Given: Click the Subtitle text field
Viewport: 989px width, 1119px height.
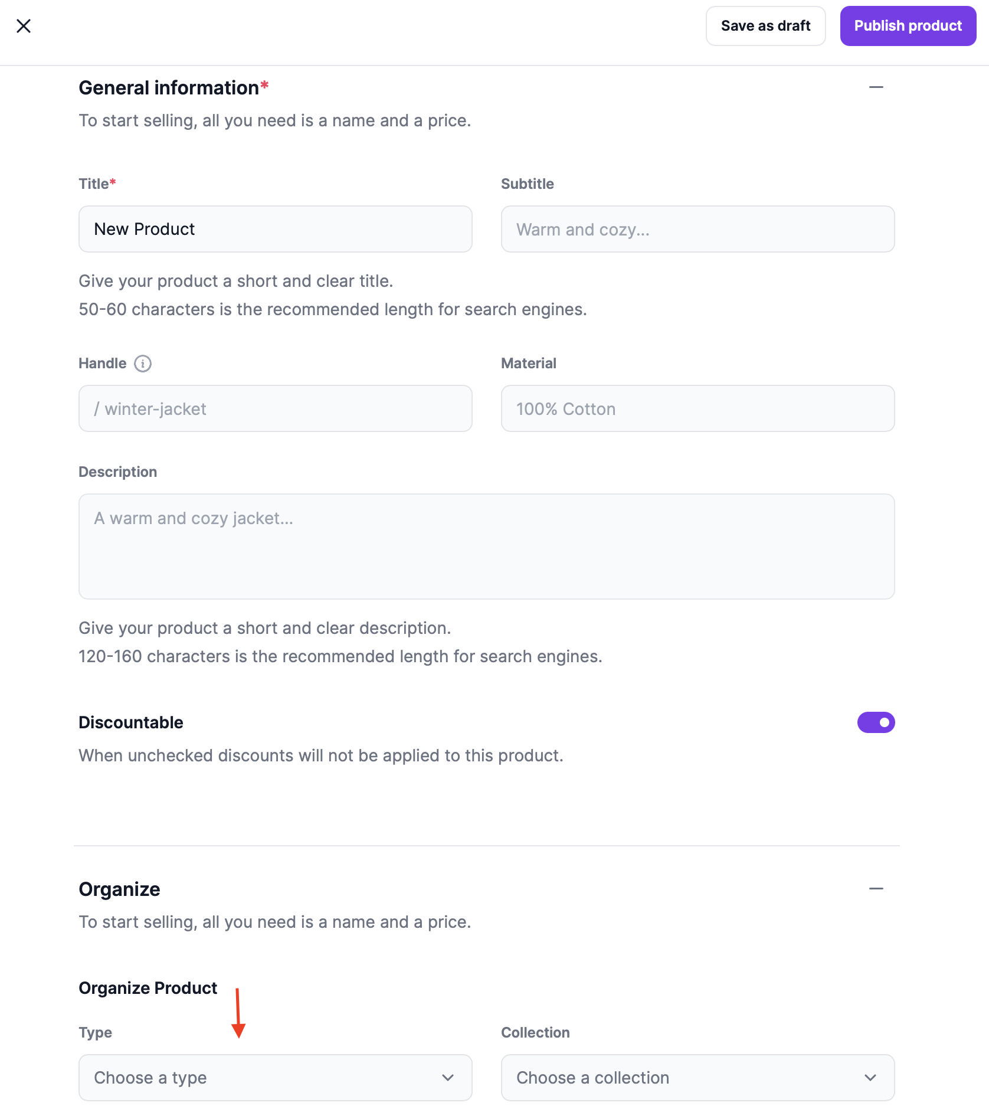Looking at the screenshot, I should pos(697,229).
